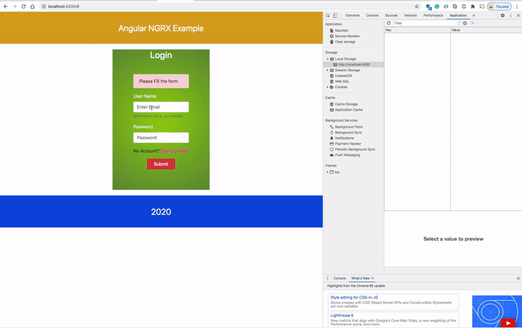Click the Angular NGRX Example header title

(x=161, y=28)
